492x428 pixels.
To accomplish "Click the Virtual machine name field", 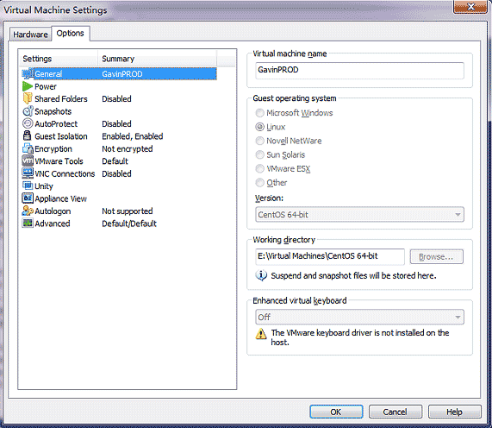I will (x=359, y=70).
